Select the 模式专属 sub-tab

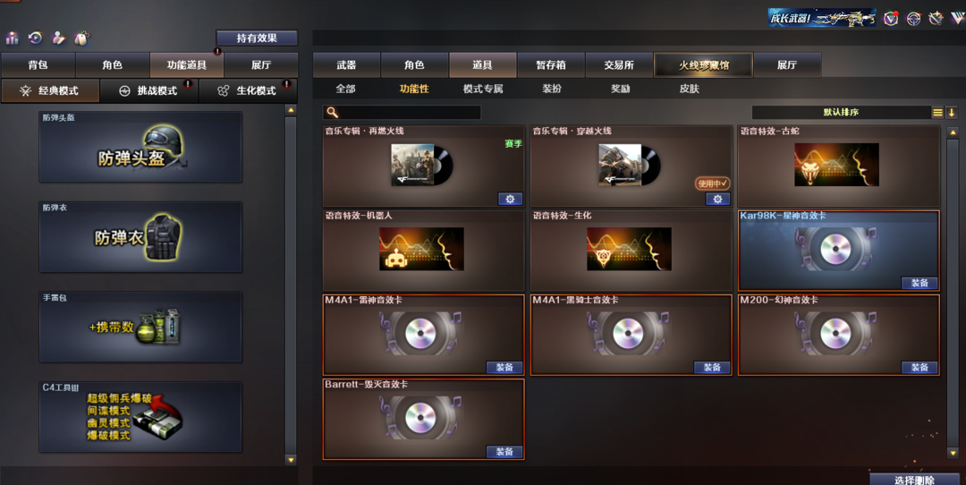click(483, 89)
